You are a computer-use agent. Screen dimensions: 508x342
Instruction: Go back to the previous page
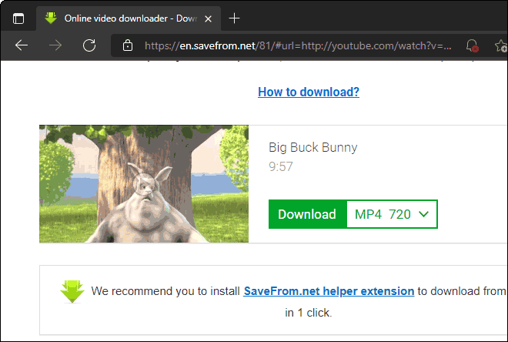pyautogui.click(x=22, y=45)
